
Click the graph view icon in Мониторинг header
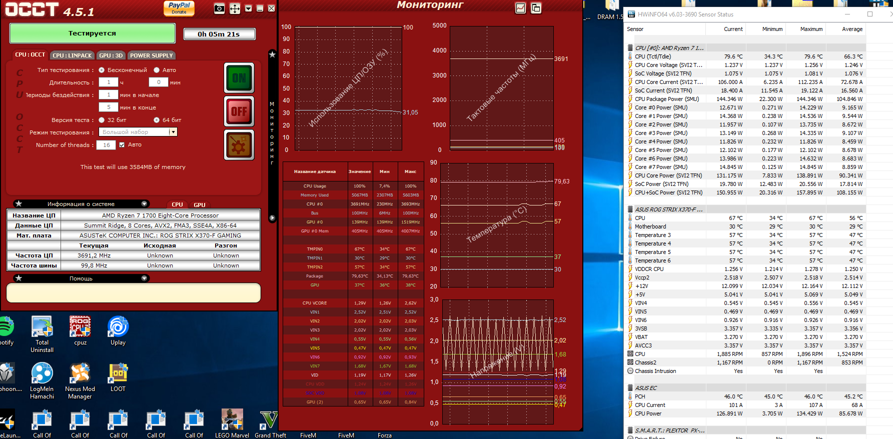click(521, 8)
